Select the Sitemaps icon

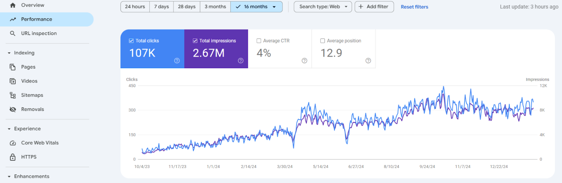click(13, 96)
